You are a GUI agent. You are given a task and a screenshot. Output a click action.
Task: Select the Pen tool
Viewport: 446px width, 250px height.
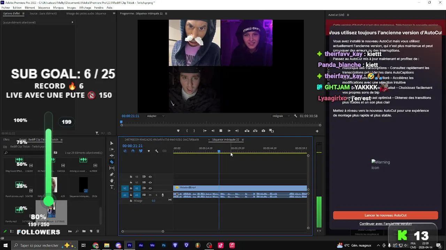pos(111,174)
